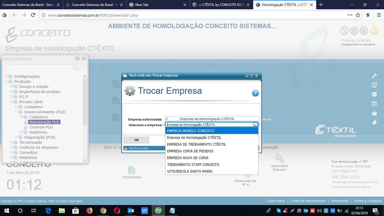Expand the Negociação (PLN) folder
This screenshot has height=216, width=384.
coord(16,137)
